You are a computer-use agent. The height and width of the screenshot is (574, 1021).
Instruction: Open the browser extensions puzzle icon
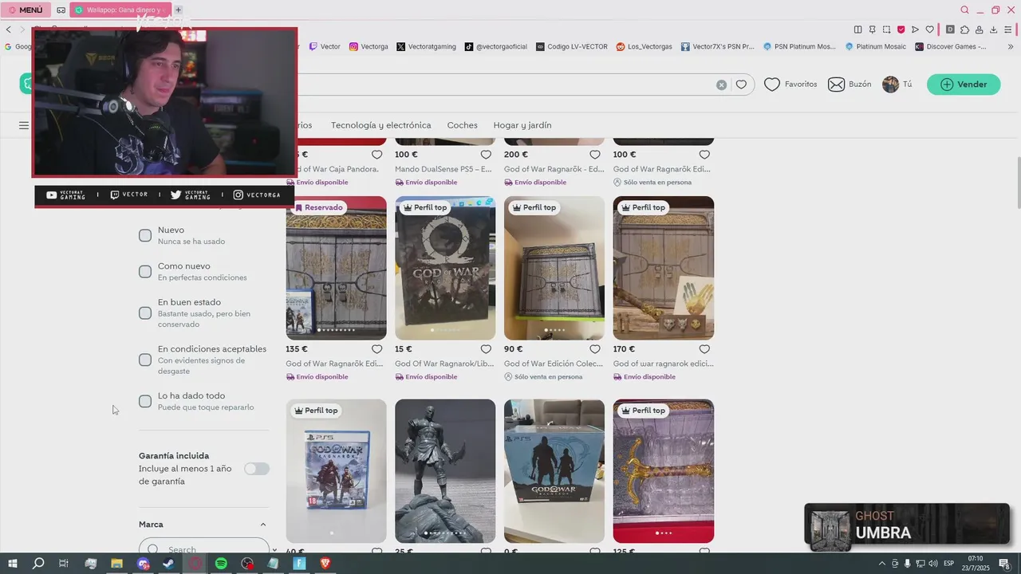(964, 29)
